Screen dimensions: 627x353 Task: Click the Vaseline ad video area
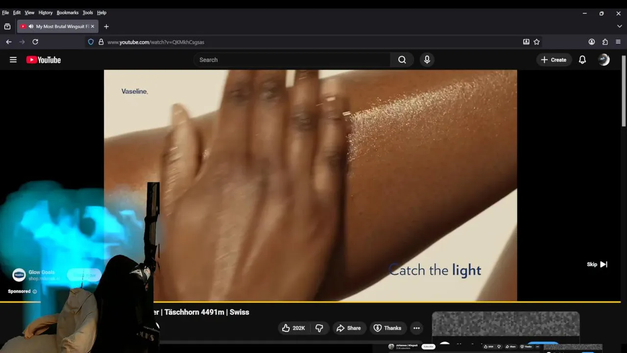[310, 185]
